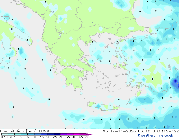
Task: Click the 'ECMWF' model label
Action: [x=45, y=131]
